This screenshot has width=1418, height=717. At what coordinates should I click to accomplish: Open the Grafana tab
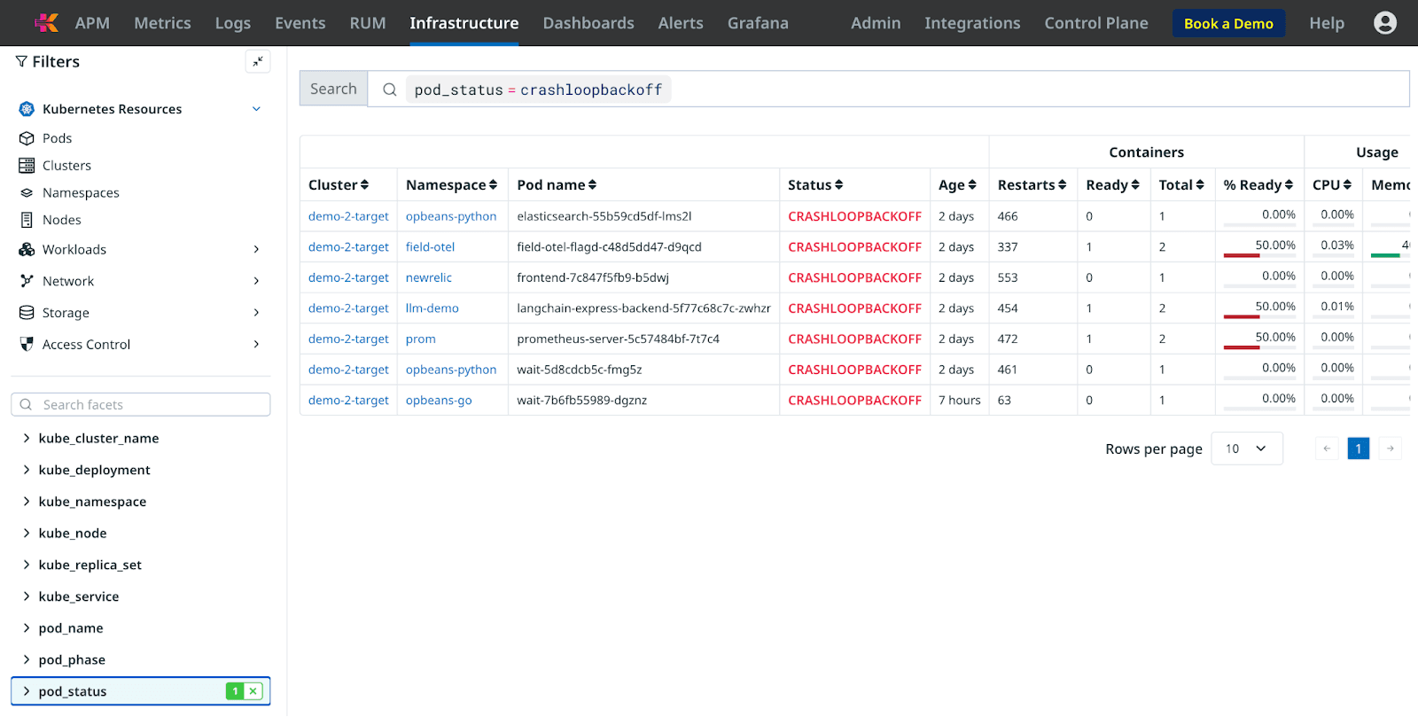758,23
